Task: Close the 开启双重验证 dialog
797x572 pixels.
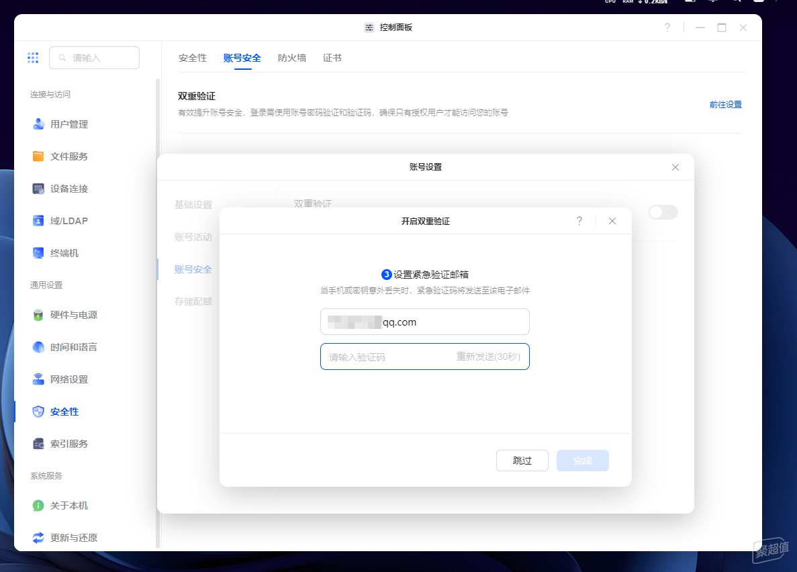Action: [x=612, y=221]
